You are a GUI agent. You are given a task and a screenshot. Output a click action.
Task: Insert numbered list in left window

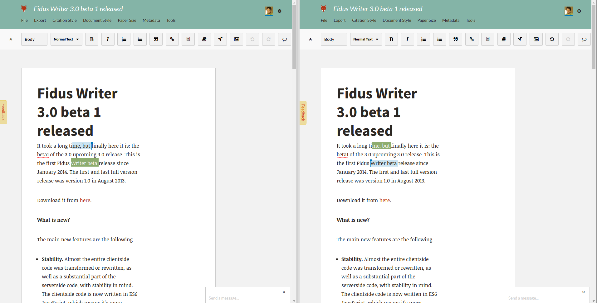[x=124, y=39]
